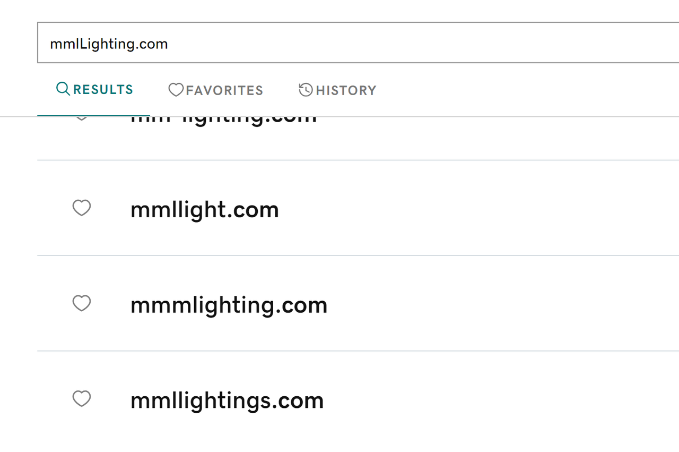The image size is (679, 452).
Task: Click blank space in the mmllightings.com row
Action: tap(477, 399)
